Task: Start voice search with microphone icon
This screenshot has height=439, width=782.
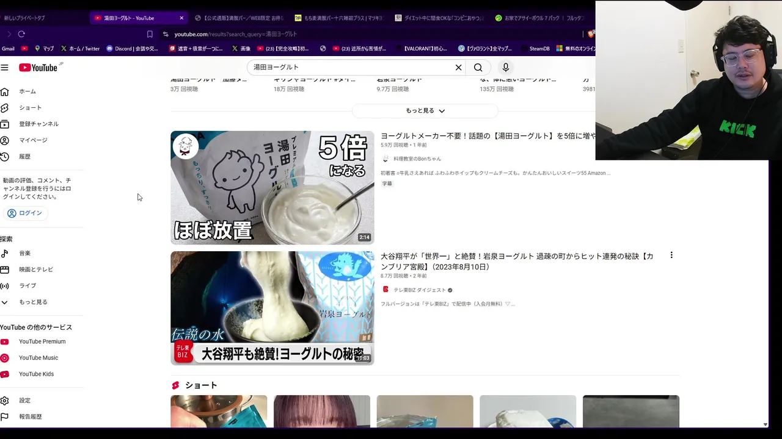Action: [x=505, y=68]
